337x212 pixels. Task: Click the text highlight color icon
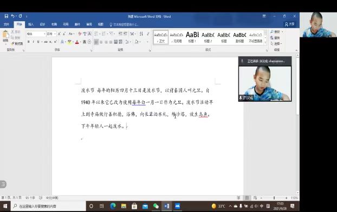[69, 42]
